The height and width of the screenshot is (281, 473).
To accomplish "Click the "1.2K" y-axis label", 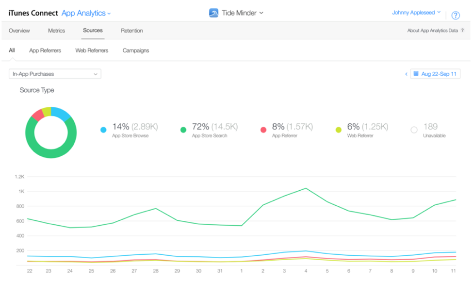I will pos(19,177).
